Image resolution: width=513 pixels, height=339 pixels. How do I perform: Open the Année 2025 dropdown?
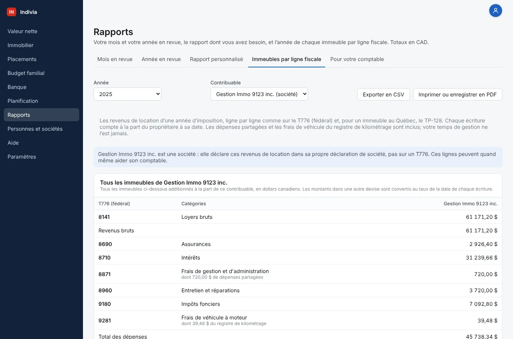point(127,94)
